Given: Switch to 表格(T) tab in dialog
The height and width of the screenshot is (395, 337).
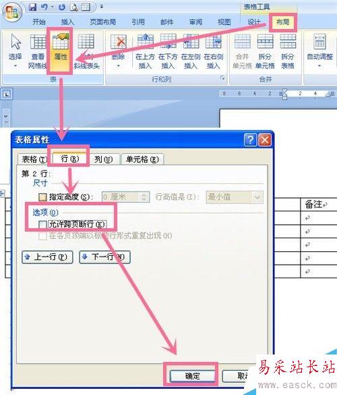Looking at the screenshot, I should 34,159.
